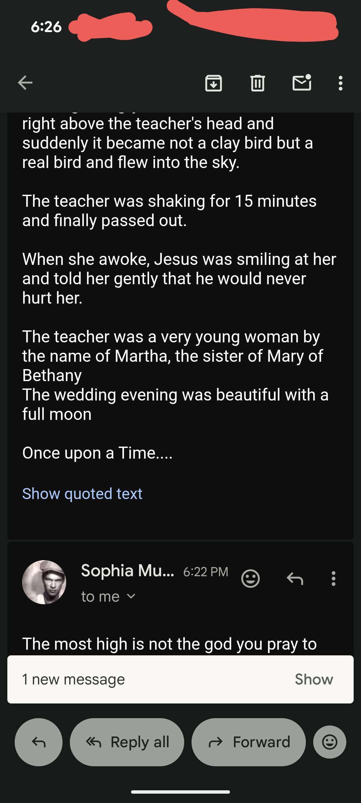The image size is (361, 803).
Task: Tap the "1 new message" notification text
Action: 73,679
